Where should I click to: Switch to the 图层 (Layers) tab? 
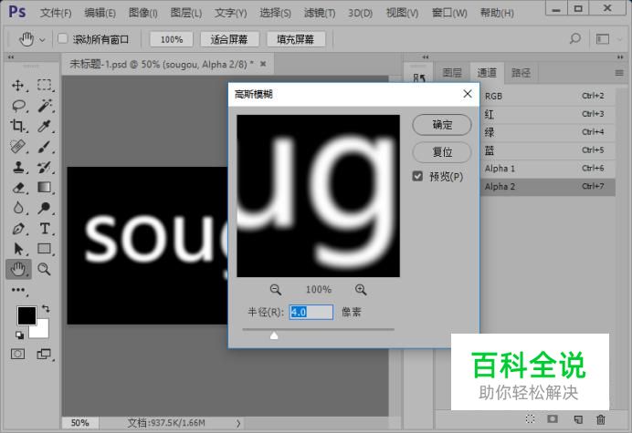[x=452, y=73]
